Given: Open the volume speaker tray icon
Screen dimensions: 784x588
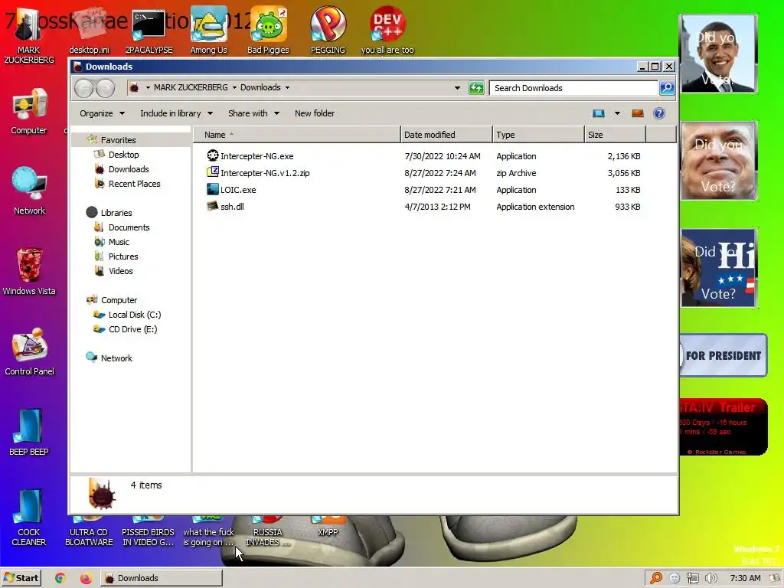Looking at the screenshot, I should point(710,578).
